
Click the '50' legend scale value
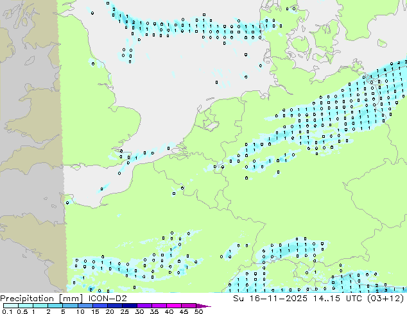point(198,311)
